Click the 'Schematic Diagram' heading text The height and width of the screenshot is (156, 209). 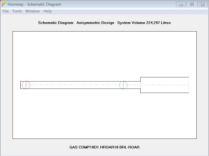click(x=56, y=23)
